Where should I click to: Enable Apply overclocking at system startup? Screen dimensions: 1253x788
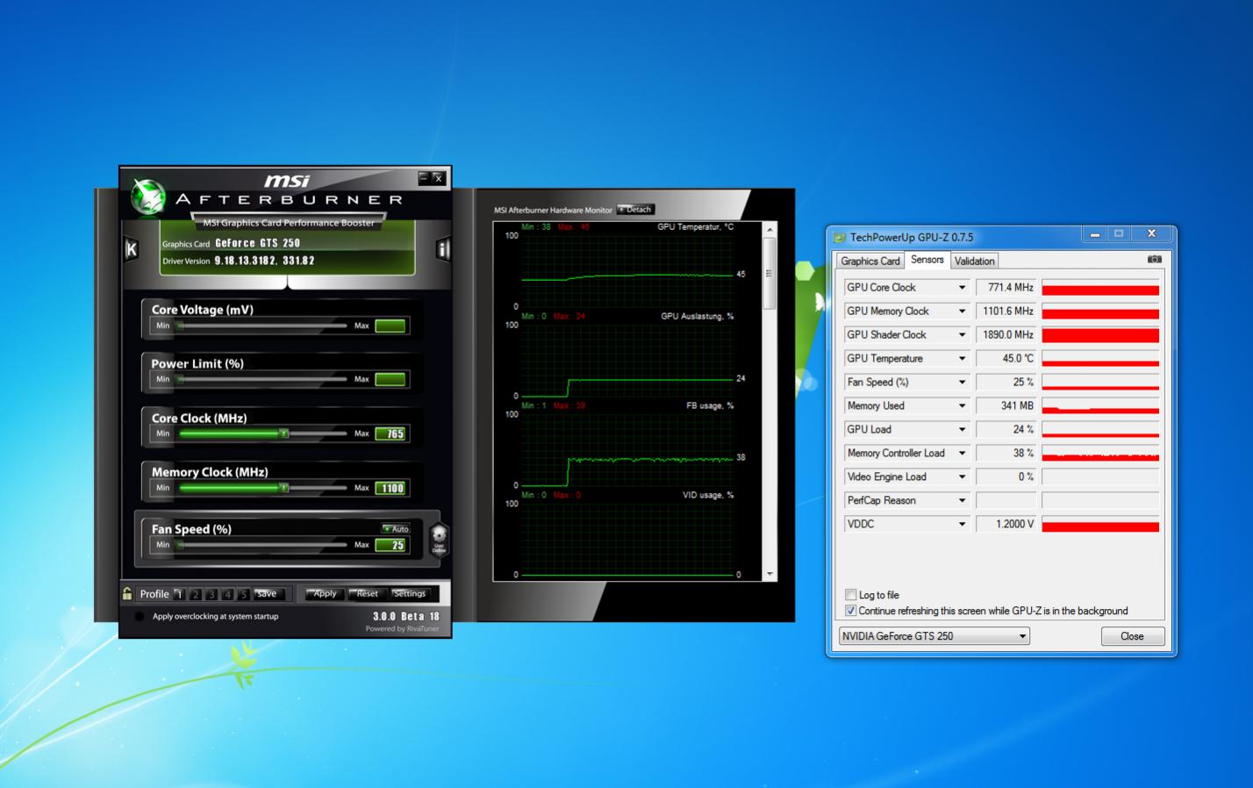tap(140, 616)
